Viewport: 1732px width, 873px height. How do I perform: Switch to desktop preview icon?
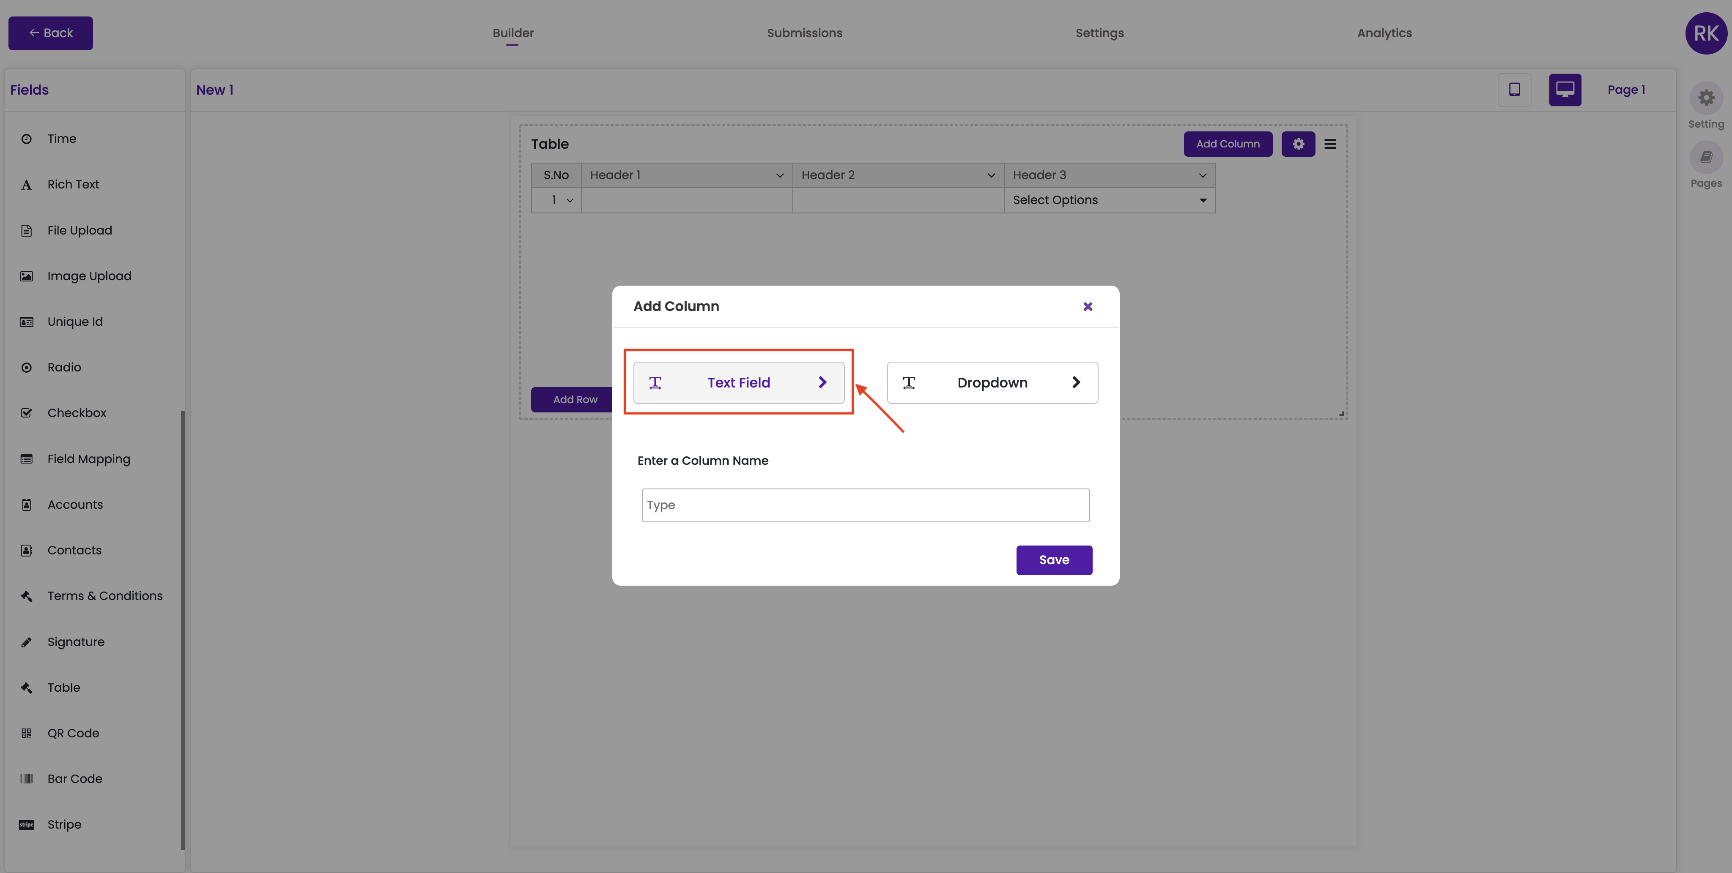(1565, 90)
